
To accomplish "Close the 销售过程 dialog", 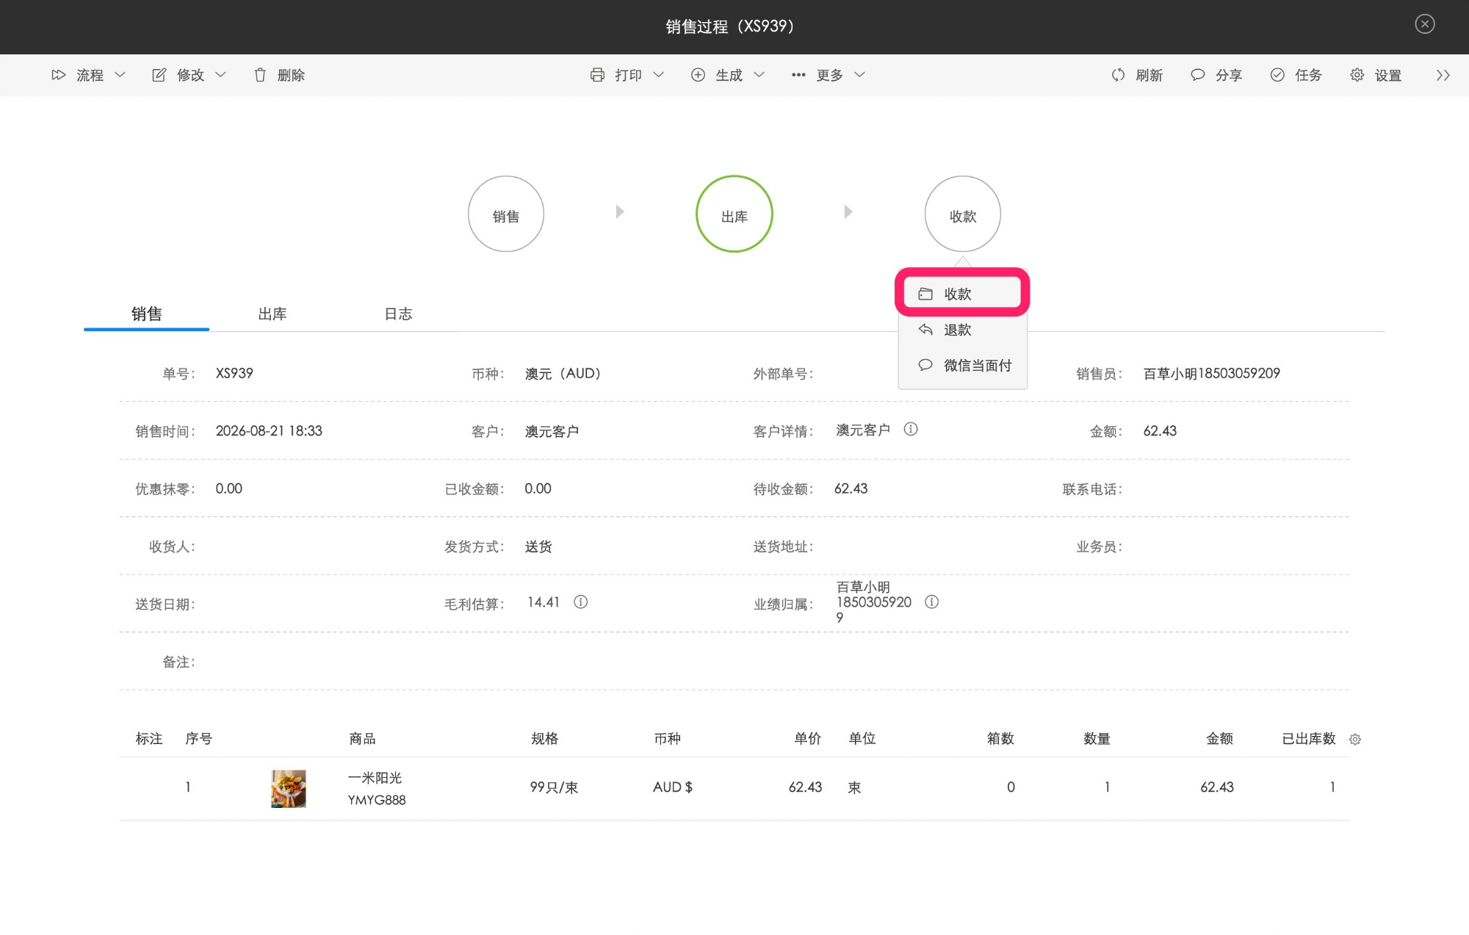I will coord(1425,24).
